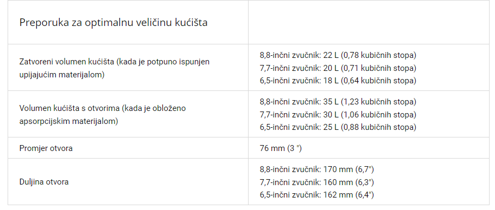Click the '76 mm (3 ")' value
Screen dimensions: 495x210
pyautogui.click(x=281, y=148)
